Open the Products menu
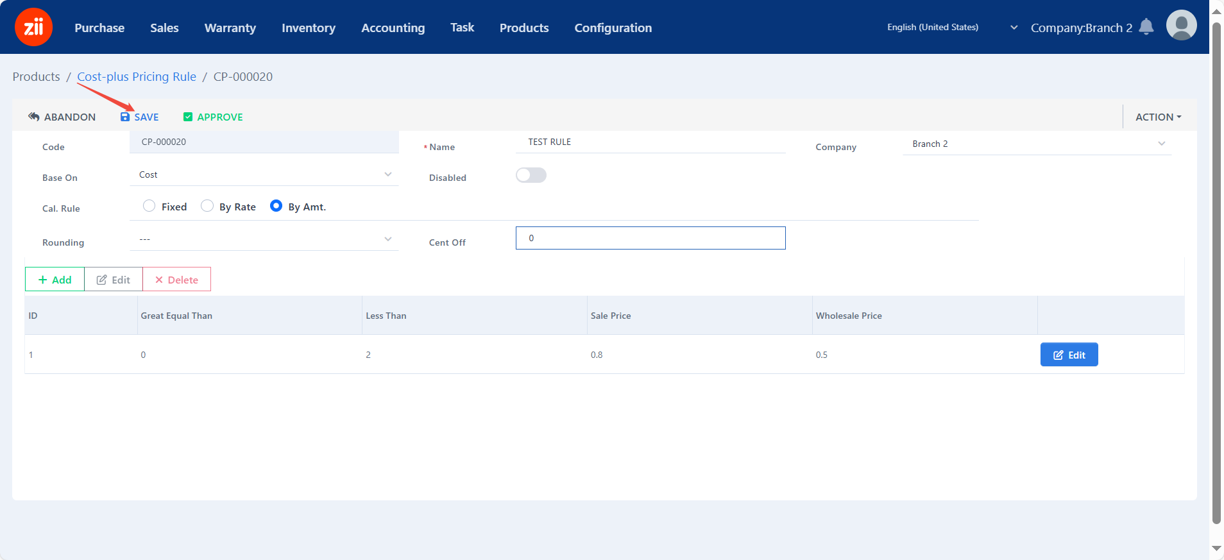1224x560 pixels. (524, 28)
